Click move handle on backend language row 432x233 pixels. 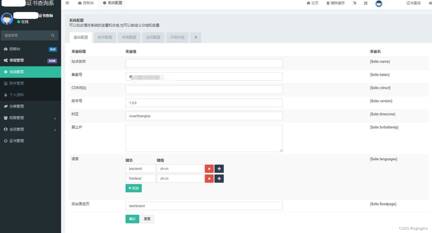click(x=219, y=169)
